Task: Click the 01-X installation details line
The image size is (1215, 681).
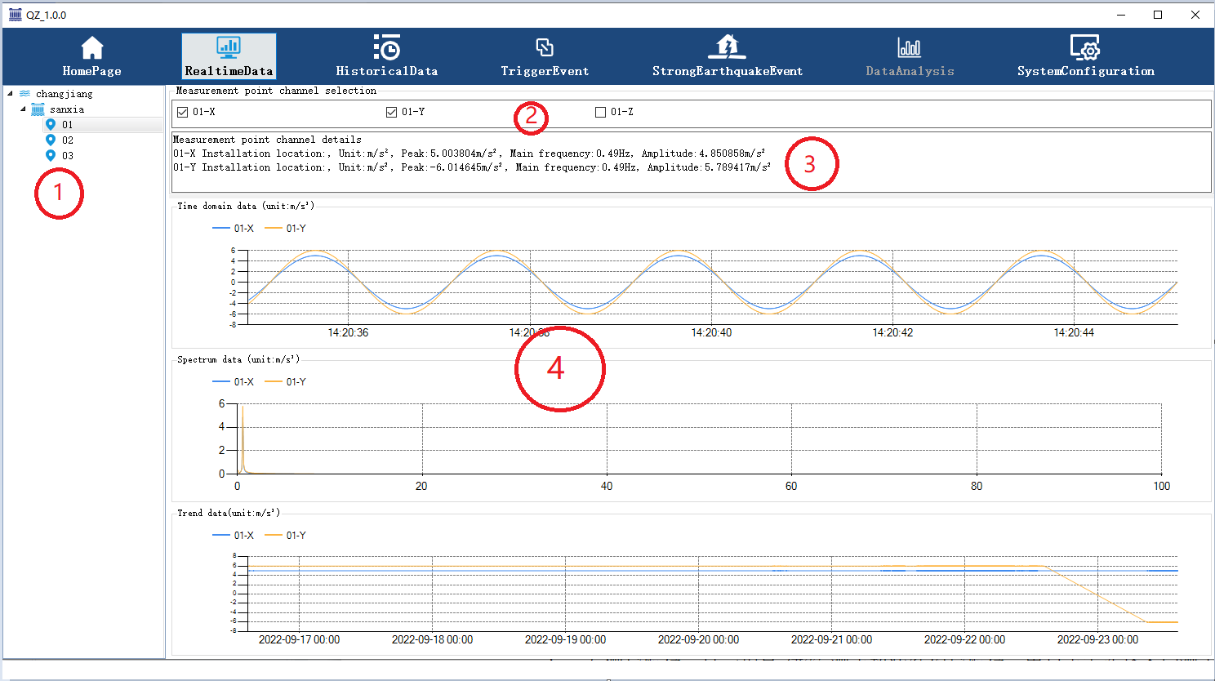Action: pos(469,154)
